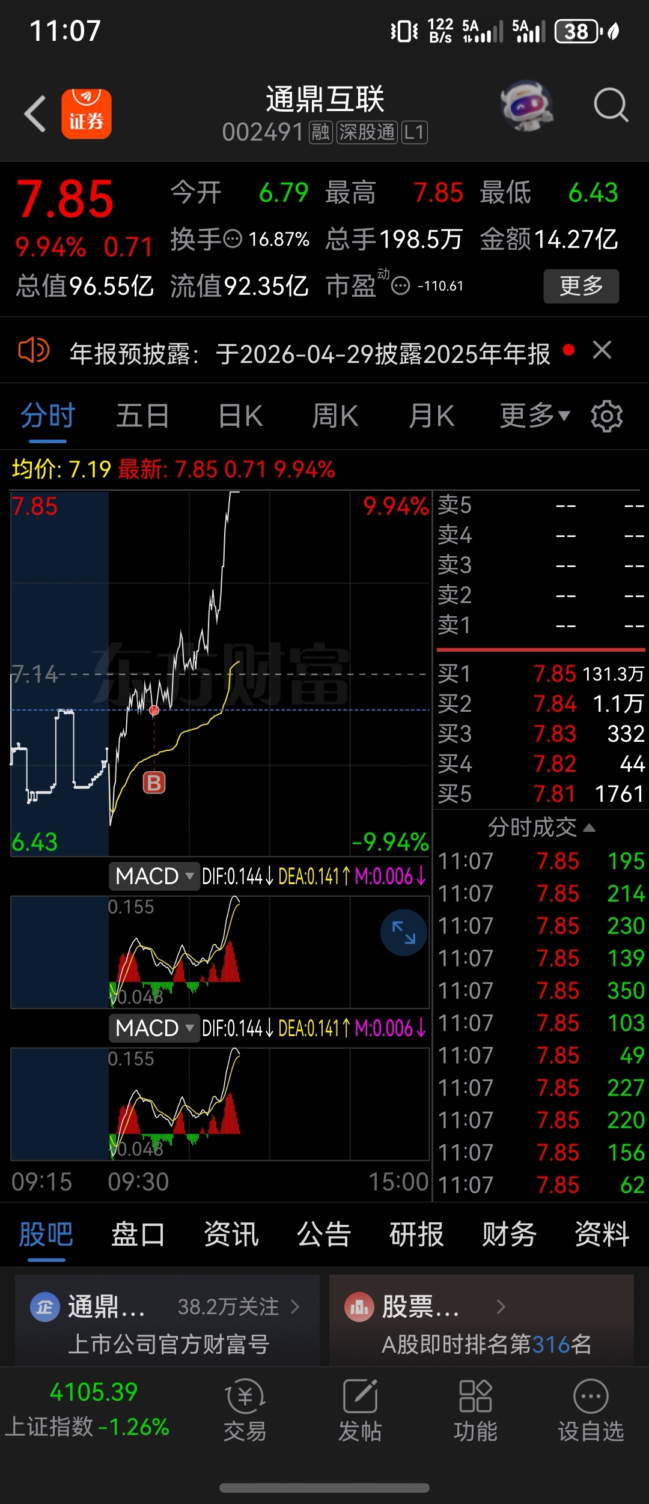Switch to 分时 chart tab
The image size is (649, 1504).
[x=47, y=416]
